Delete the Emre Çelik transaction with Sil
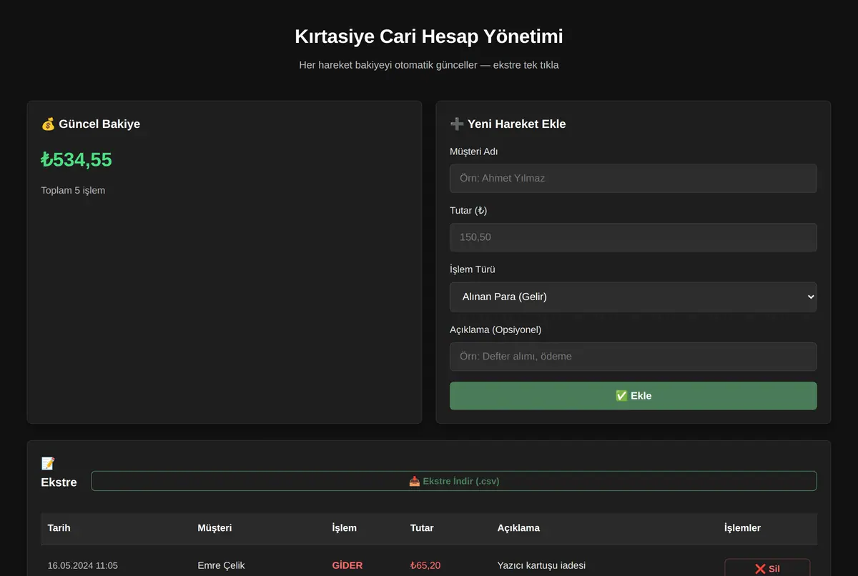The height and width of the screenshot is (576, 858). pos(766,568)
